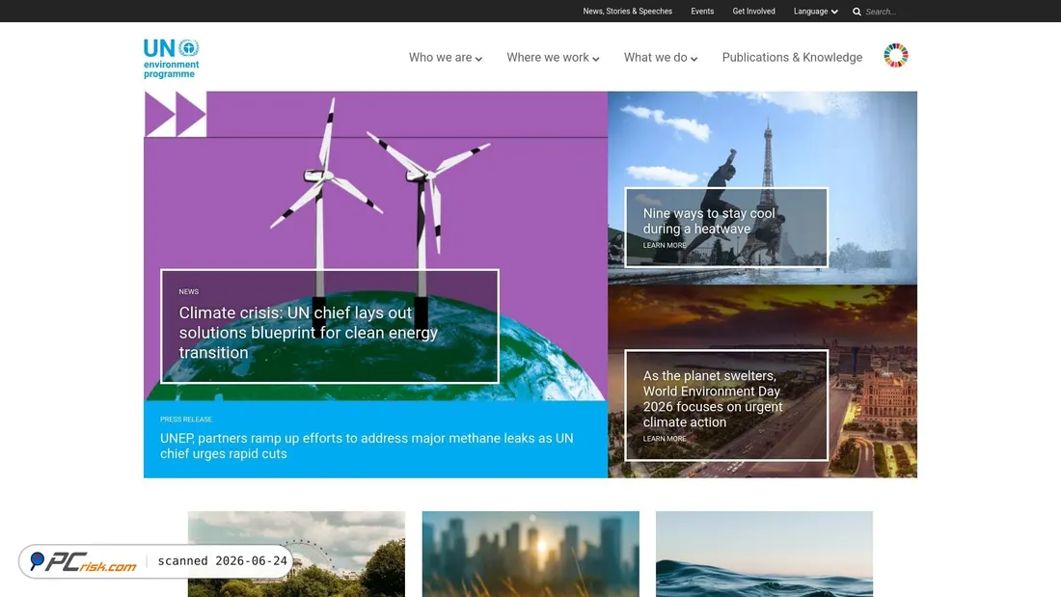Click Learn More under the heatwave story
Screen dimensions: 1061x597
[664, 245]
